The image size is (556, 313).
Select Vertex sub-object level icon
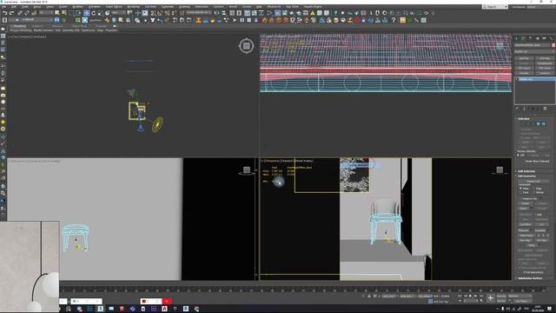(x=522, y=123)
